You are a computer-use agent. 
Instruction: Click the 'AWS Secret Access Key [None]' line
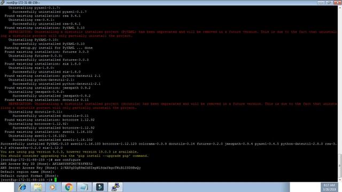pos(71,168)
